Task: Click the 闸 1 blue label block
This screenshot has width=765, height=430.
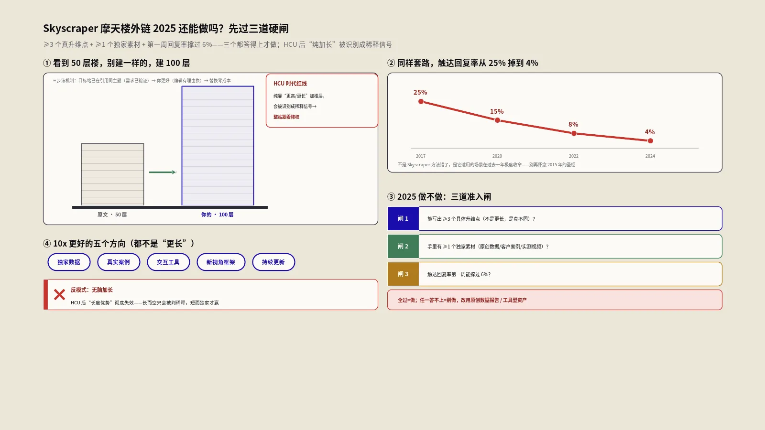Action: click(403, 219)
